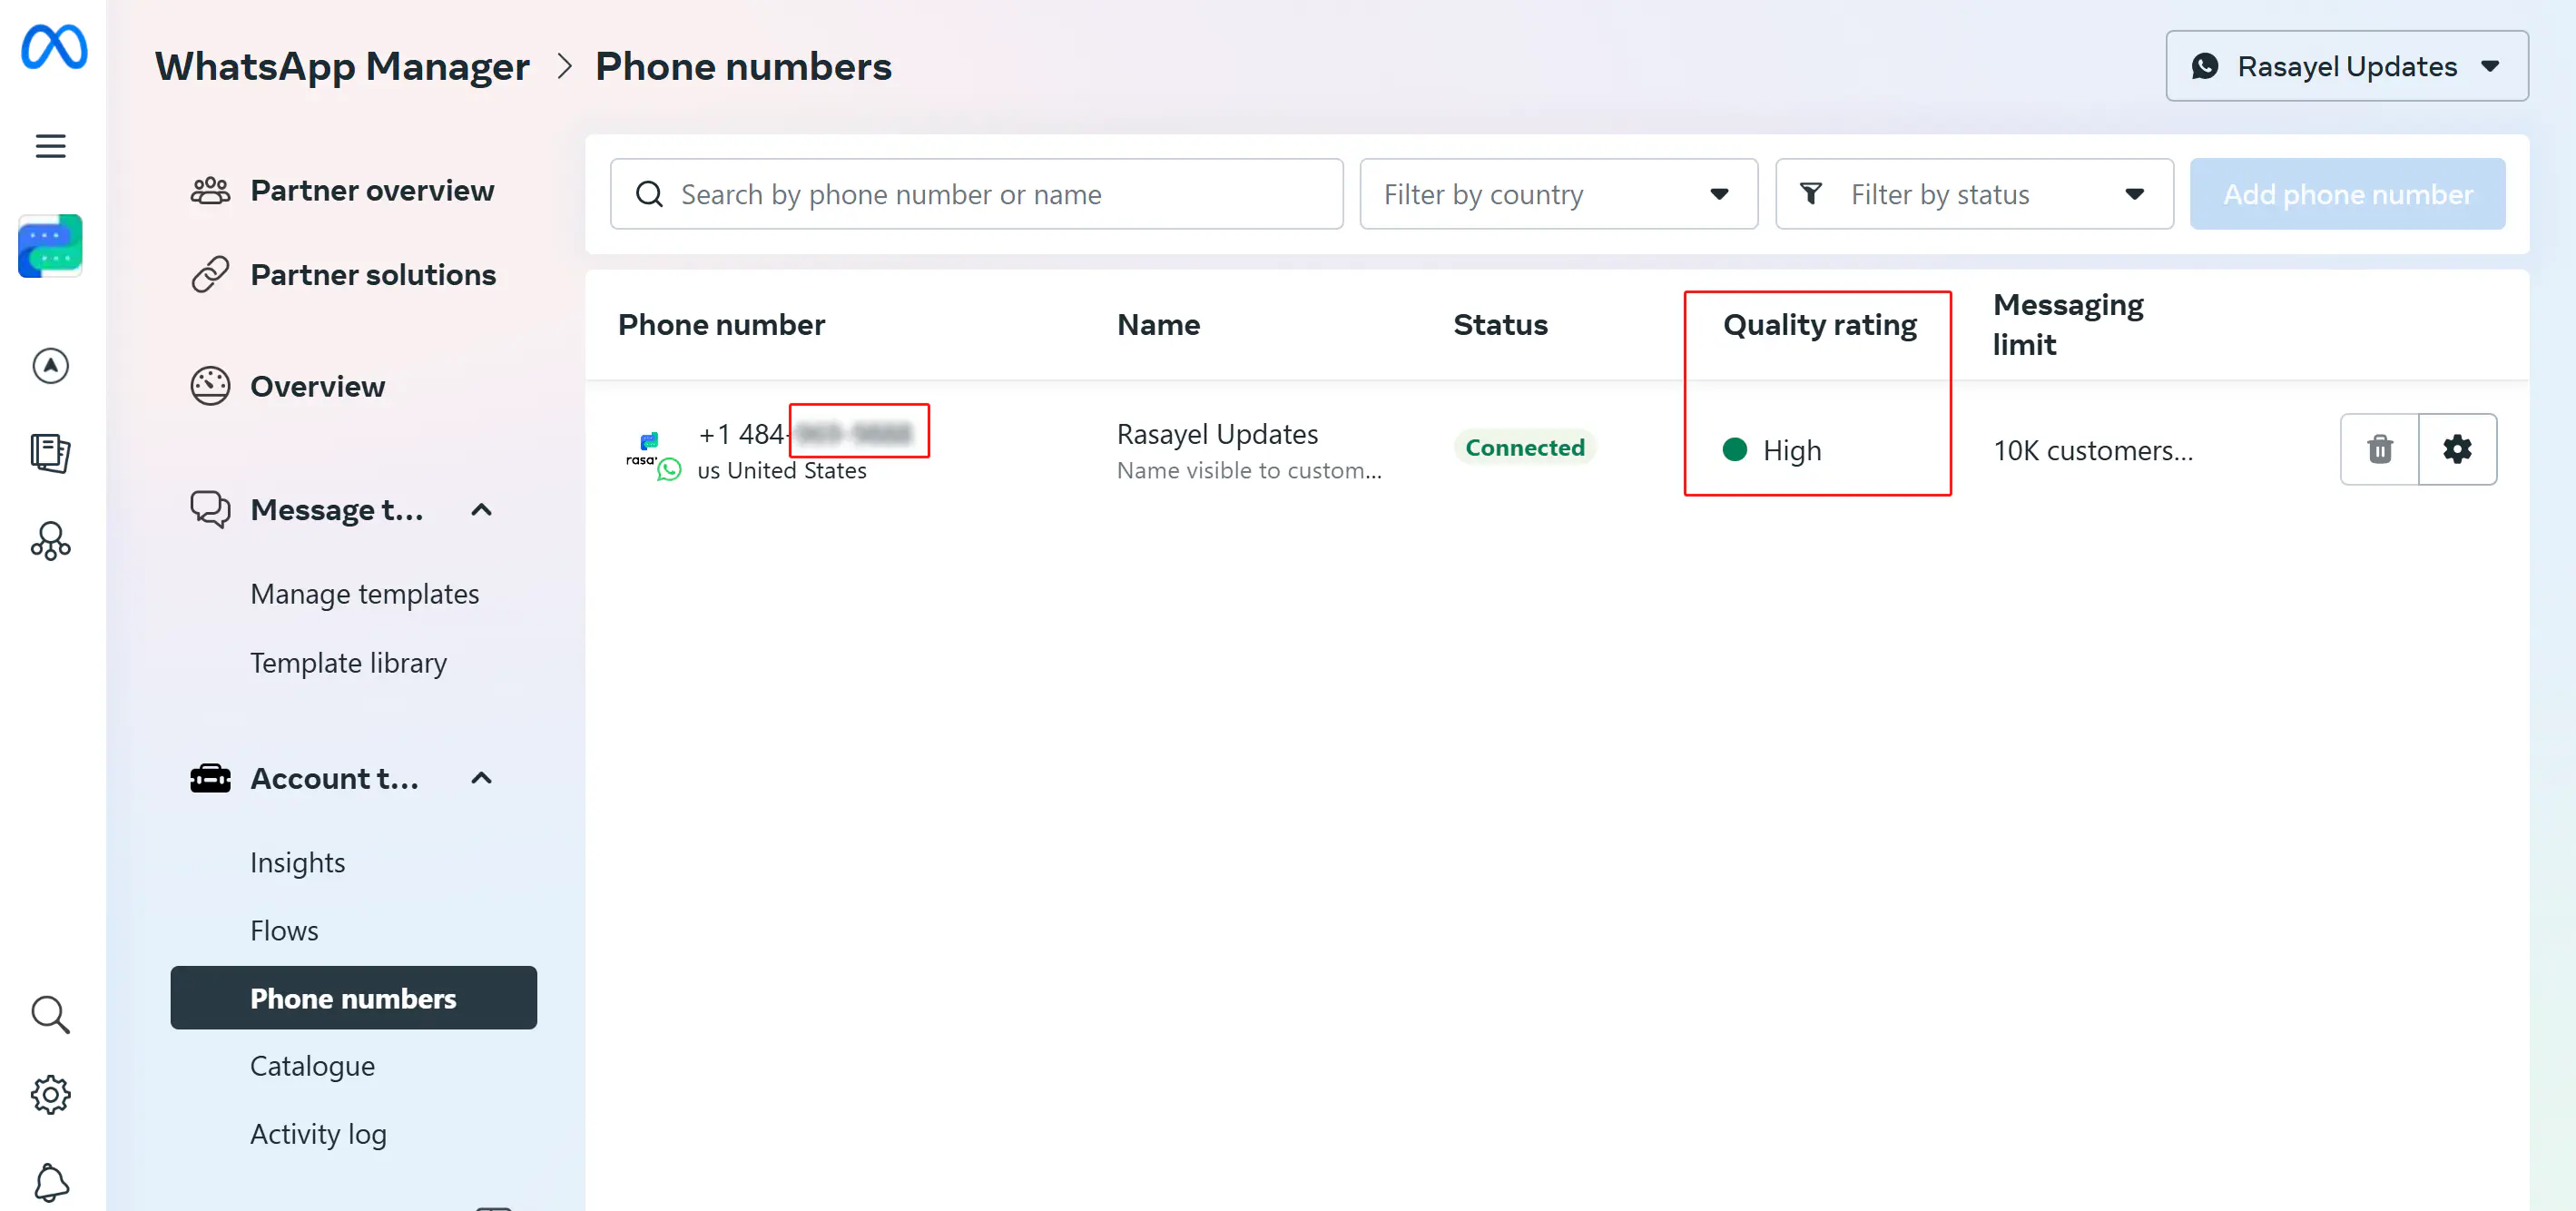Open search using the magnifier icon in left rail

pos(49,1014)
